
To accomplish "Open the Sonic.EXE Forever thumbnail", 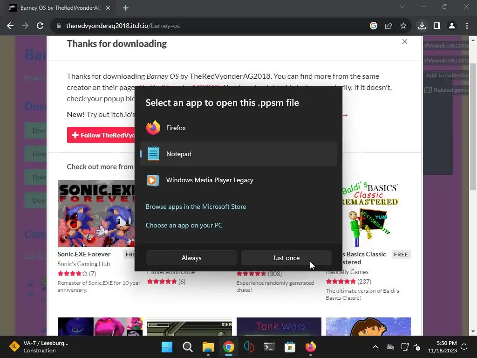I will tap(96, 213).
